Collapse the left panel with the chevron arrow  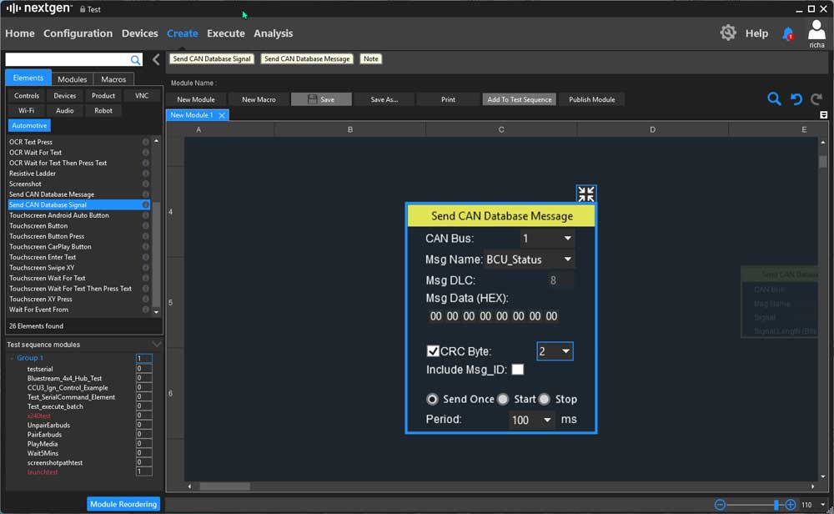point(156,59)
